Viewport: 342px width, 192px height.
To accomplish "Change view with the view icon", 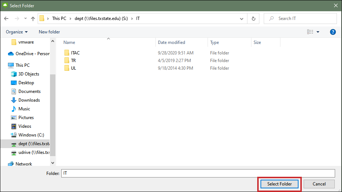I will (x=310, y=32).
